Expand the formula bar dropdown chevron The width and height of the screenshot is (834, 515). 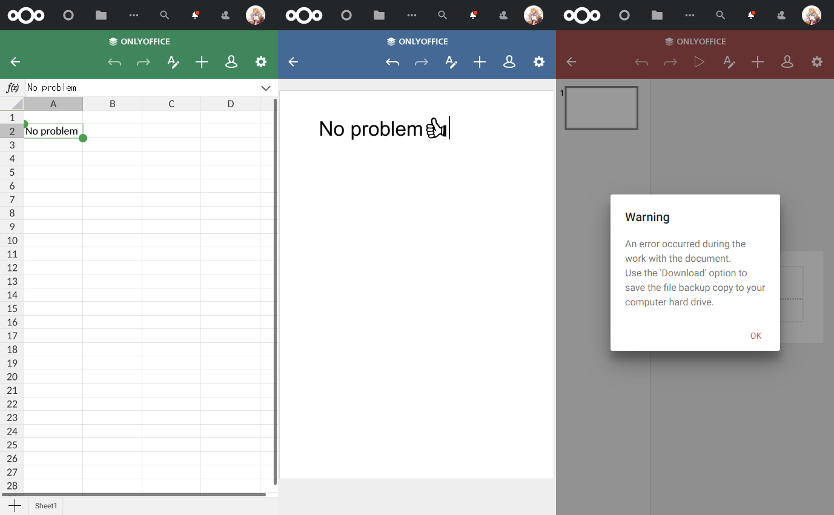(265, 88)
